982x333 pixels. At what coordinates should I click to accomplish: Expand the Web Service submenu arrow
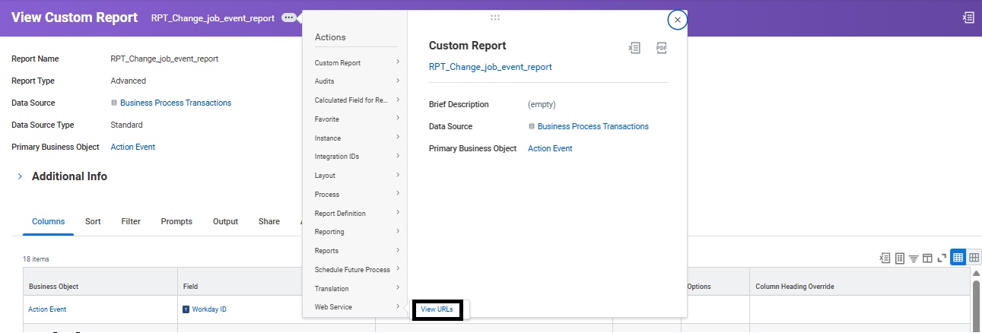tap(398, 306)
